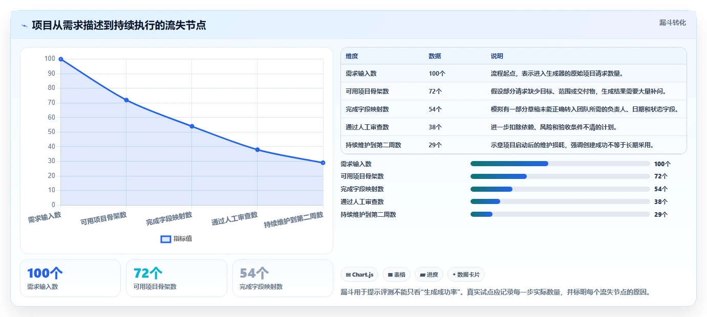The height and width of the screenshot is (317, 707).
Task: Click the data point above 持续维护到第二周数
Action: pos(323,163)
